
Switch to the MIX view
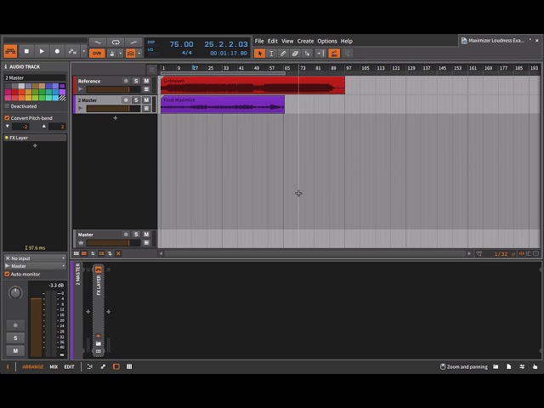pyautogui.click(x=54, y=366)
